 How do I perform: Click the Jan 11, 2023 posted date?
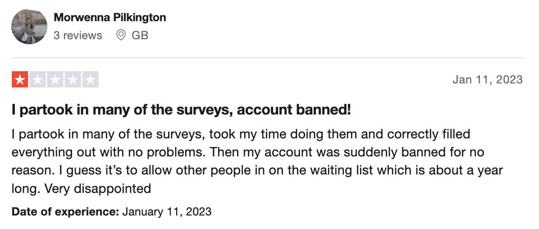[488, 80]
